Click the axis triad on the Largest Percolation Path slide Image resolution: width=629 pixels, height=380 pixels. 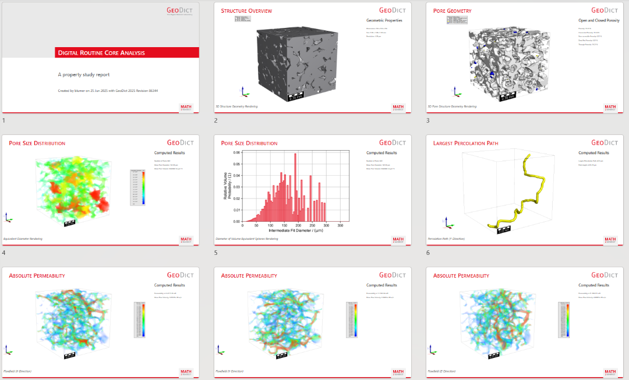pos(446,222)
